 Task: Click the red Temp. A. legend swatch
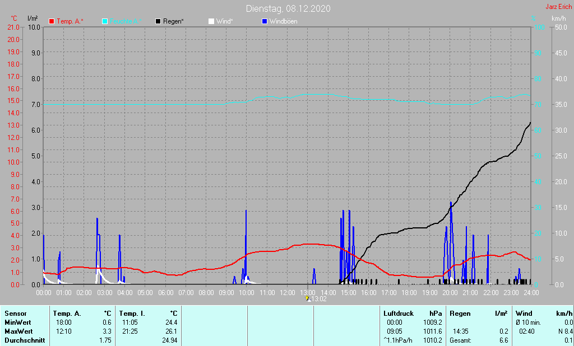pos(52,22)
